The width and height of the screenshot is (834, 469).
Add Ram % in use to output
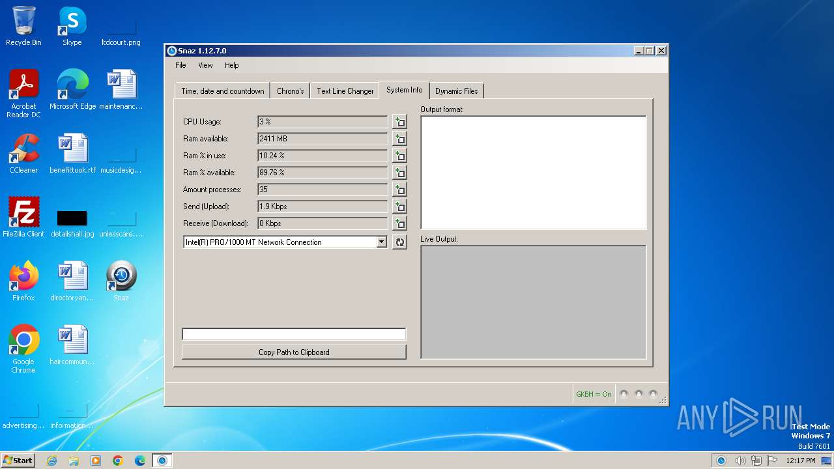pos(399,156)
